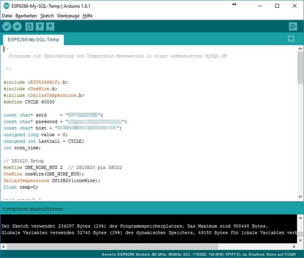Maximize the Arduino window
The width and height of the screenshot is (304, 258).
pyautogui.click(x=277, y=6)
